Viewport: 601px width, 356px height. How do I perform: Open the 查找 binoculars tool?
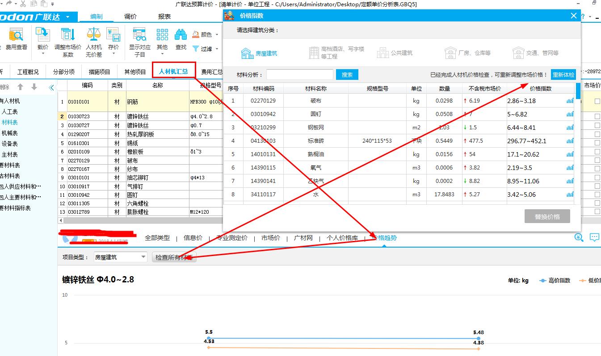click(181, 39)
